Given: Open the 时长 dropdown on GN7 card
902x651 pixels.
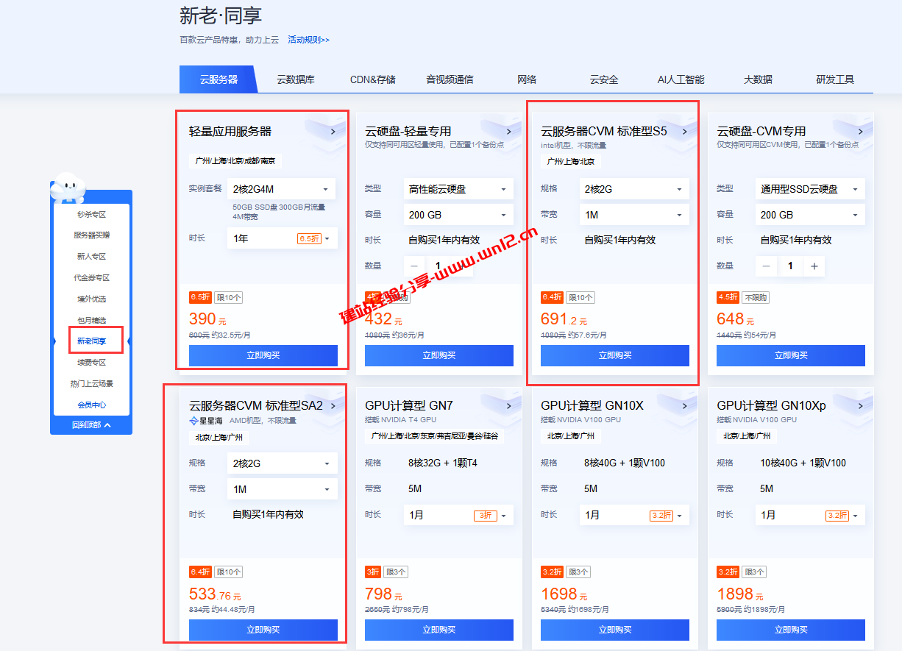Looking at the screenshot, I should tap(458, 515).
